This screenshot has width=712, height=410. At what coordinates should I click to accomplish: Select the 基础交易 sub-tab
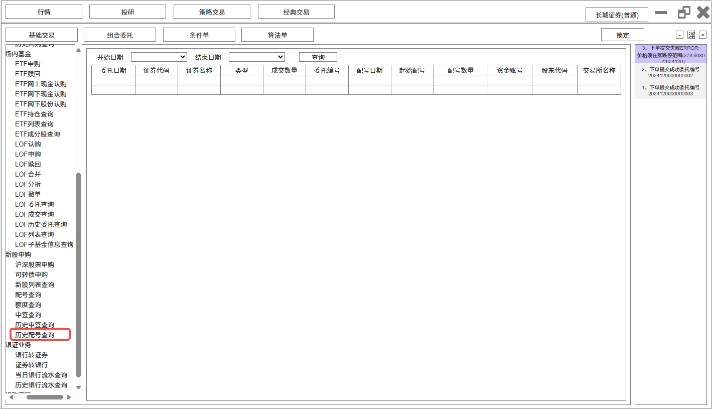point(42,35)
